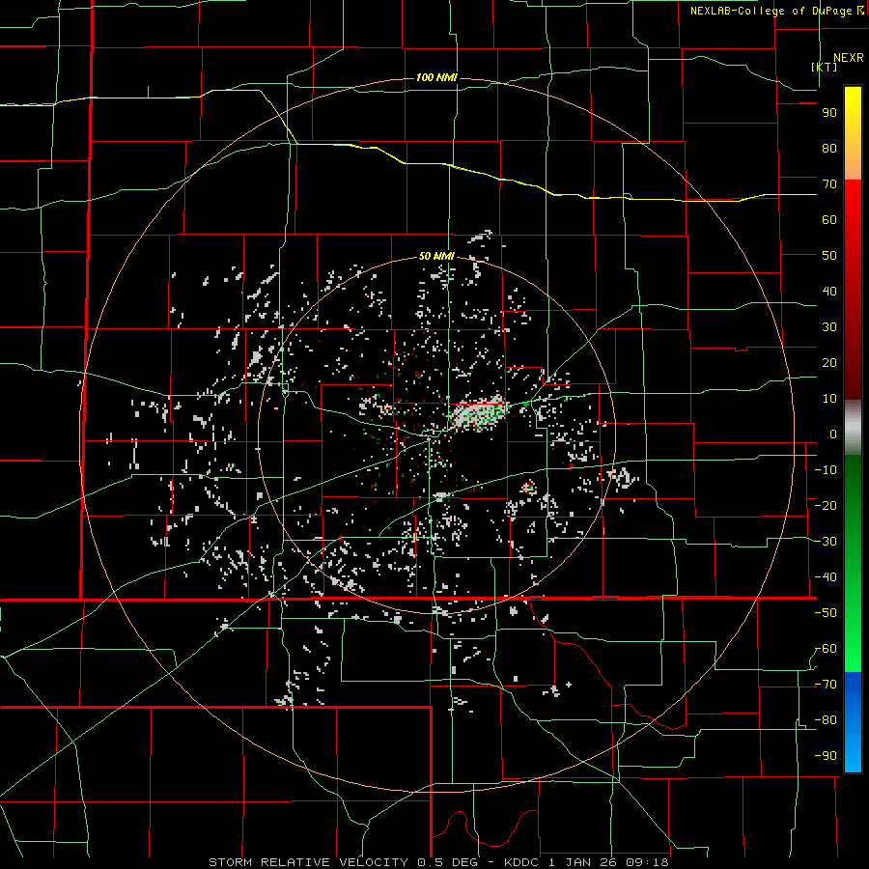Click the 40 value on velocity scale
Viewport: 869px width, 869px height.
[x=829, y=291]
